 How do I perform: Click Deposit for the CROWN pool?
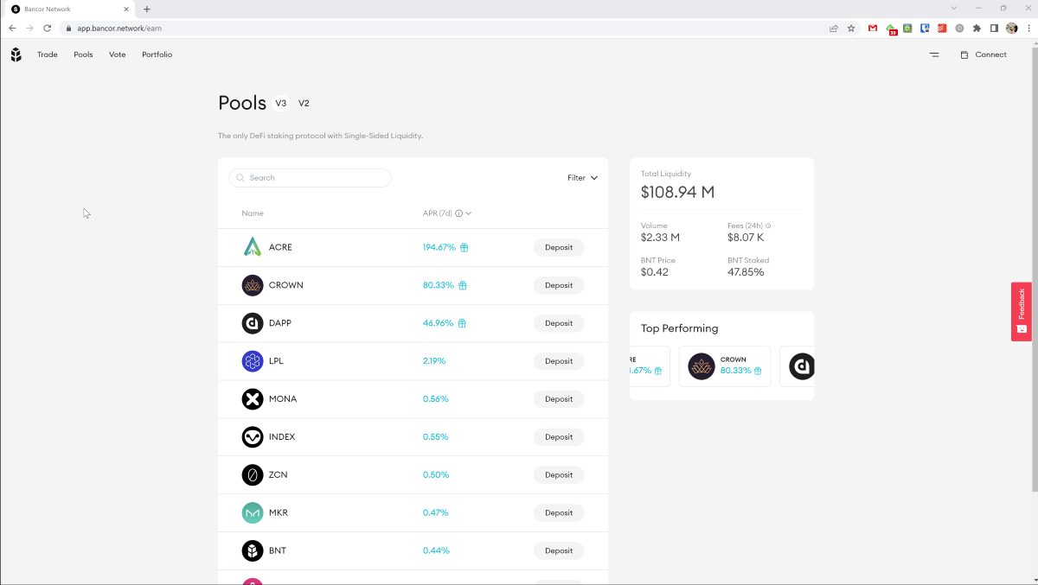click(x=559, y=285)
